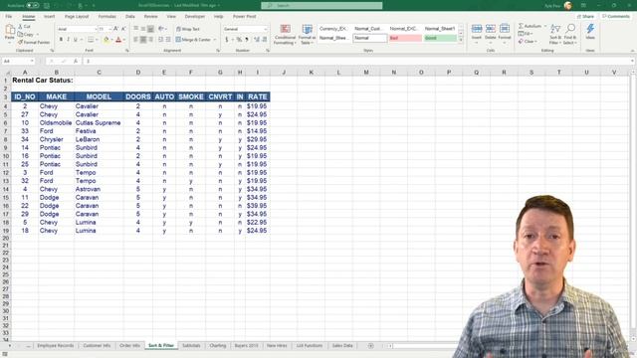The height and width of the screenshot is (358, 637).
Task: Click the Decrease Indent icon
Action: click(x=160, y=40)
